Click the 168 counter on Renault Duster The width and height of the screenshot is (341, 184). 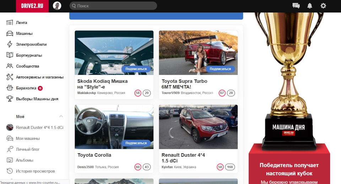[x=230, y=167]
